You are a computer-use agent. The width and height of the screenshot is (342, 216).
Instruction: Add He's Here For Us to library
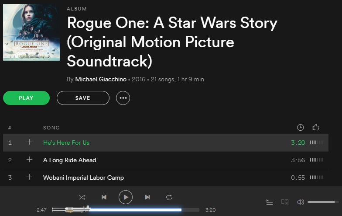point(29,142)
